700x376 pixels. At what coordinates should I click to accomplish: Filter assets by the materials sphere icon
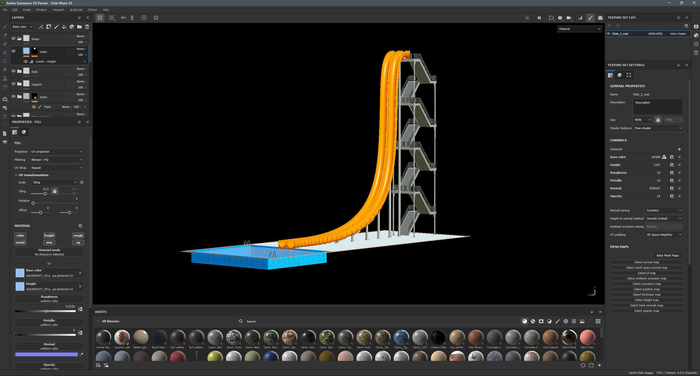pos(525,321)
